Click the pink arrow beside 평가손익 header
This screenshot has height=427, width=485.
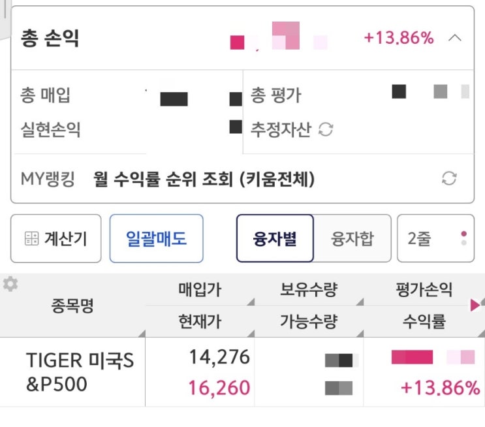point(475,304)
